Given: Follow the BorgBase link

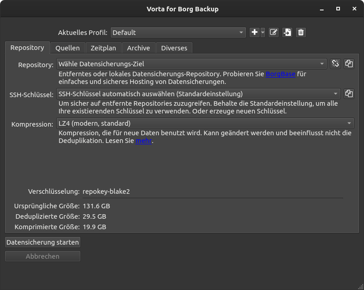Looking at the screenshot, I should (280, 74).
